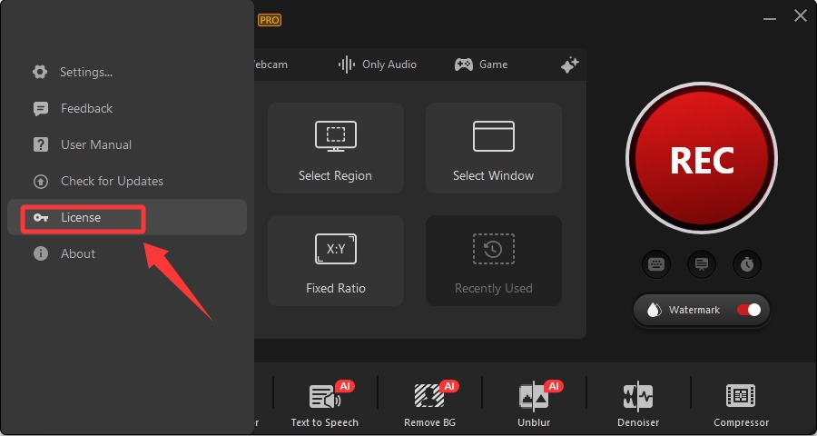The image size is (817, 436).
Task: Switch to Only Audio recording mode
Action: (378, 64)
